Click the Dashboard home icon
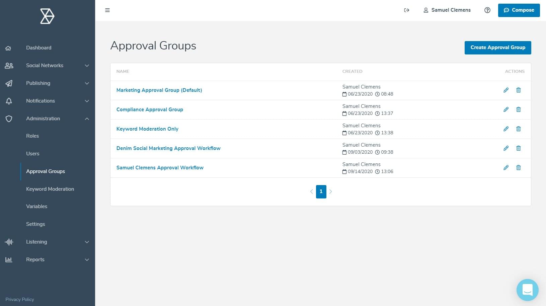Viewport: 546px width, 306px height. pyautogui.click(x=8, y=48)
